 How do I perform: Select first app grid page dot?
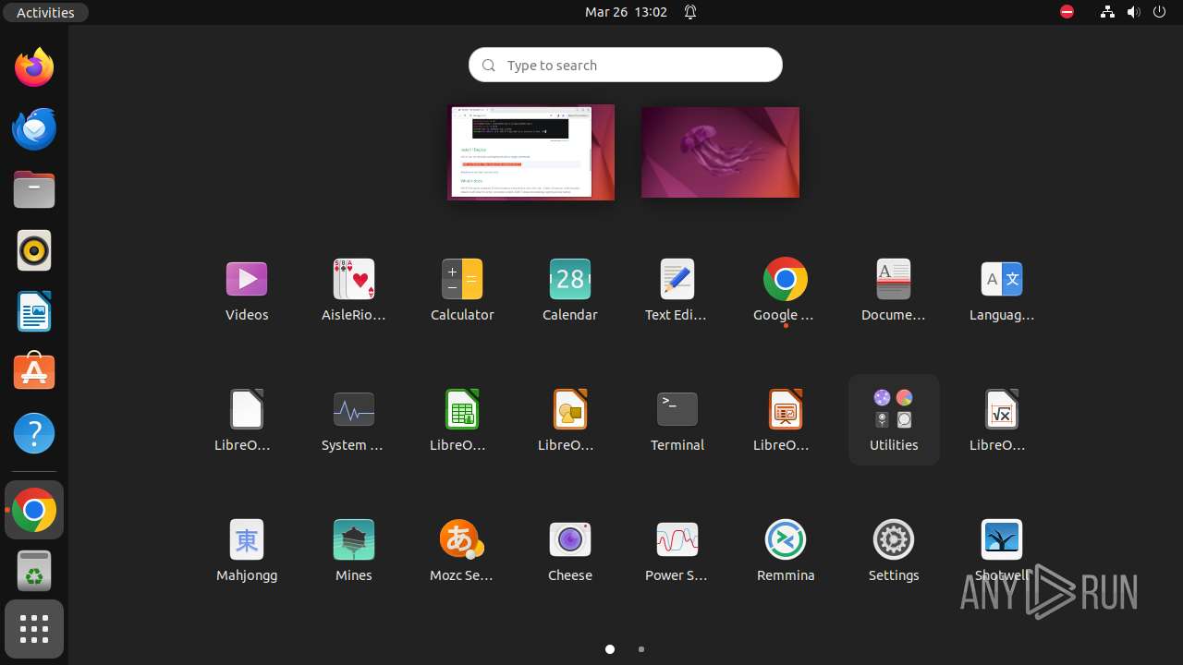click(610, 649)
